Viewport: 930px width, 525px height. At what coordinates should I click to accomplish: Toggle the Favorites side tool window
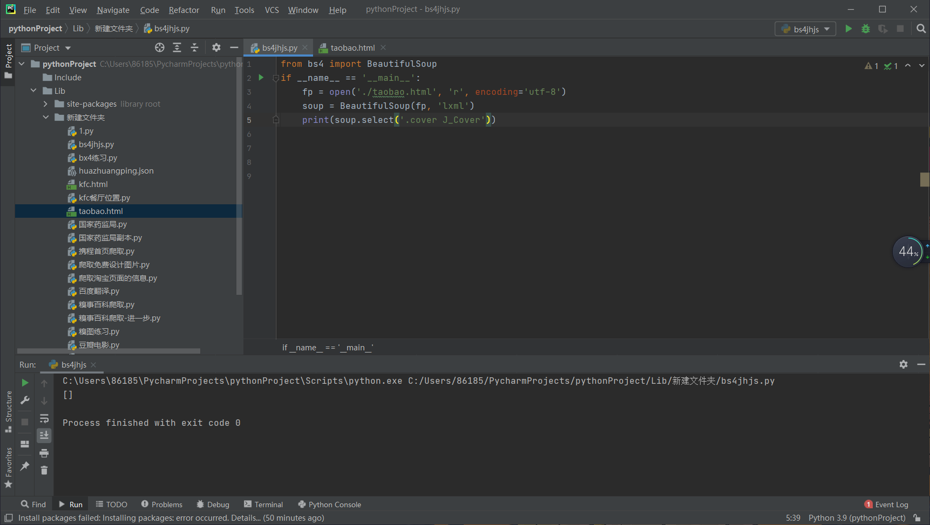(x=8, y=467)
